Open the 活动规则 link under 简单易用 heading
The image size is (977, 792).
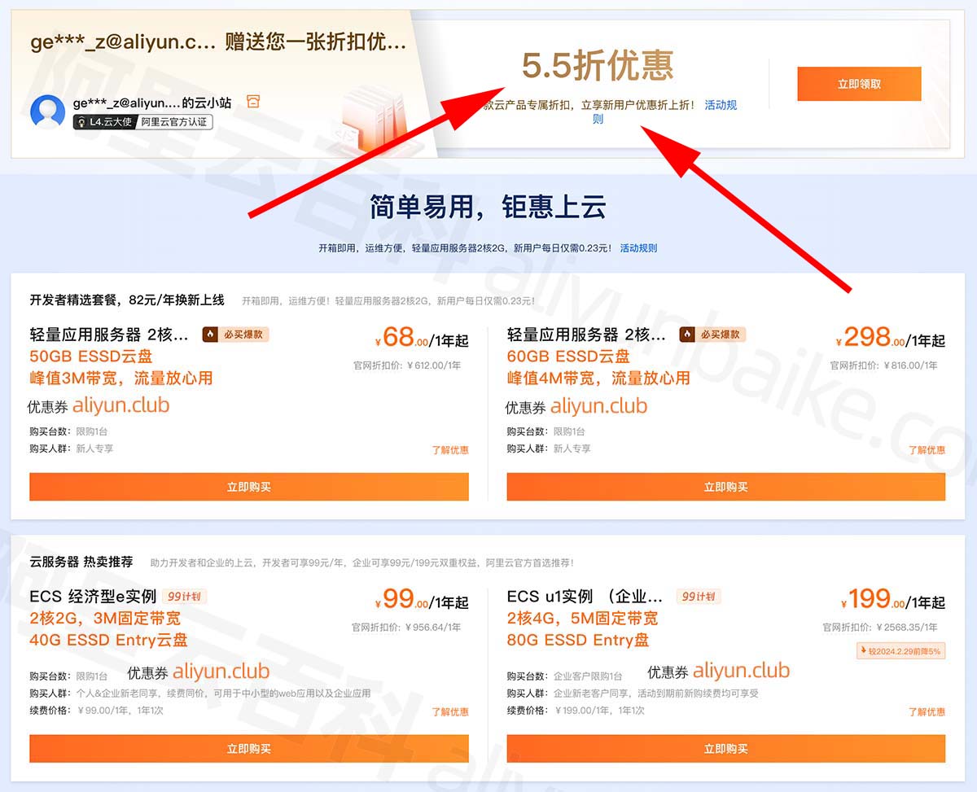pos(638,248)
